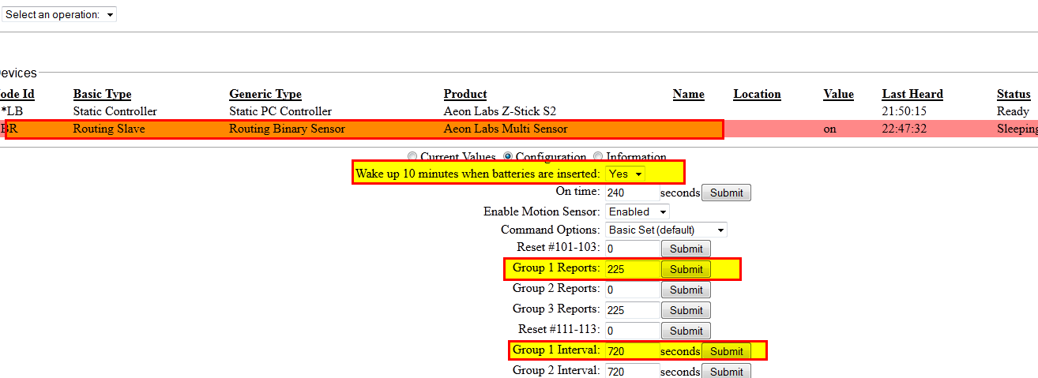The height and width of the screenshot is (378, 1038).
Task: Click the Sleeping status cell
Action: click(x=1017, y=129)
